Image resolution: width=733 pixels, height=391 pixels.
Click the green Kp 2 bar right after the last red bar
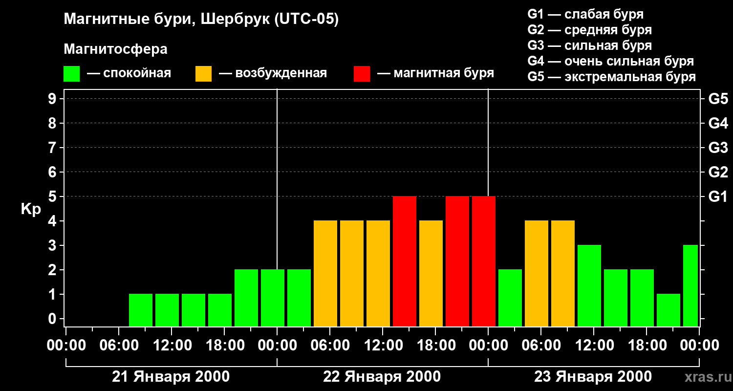tap(510, 298)
